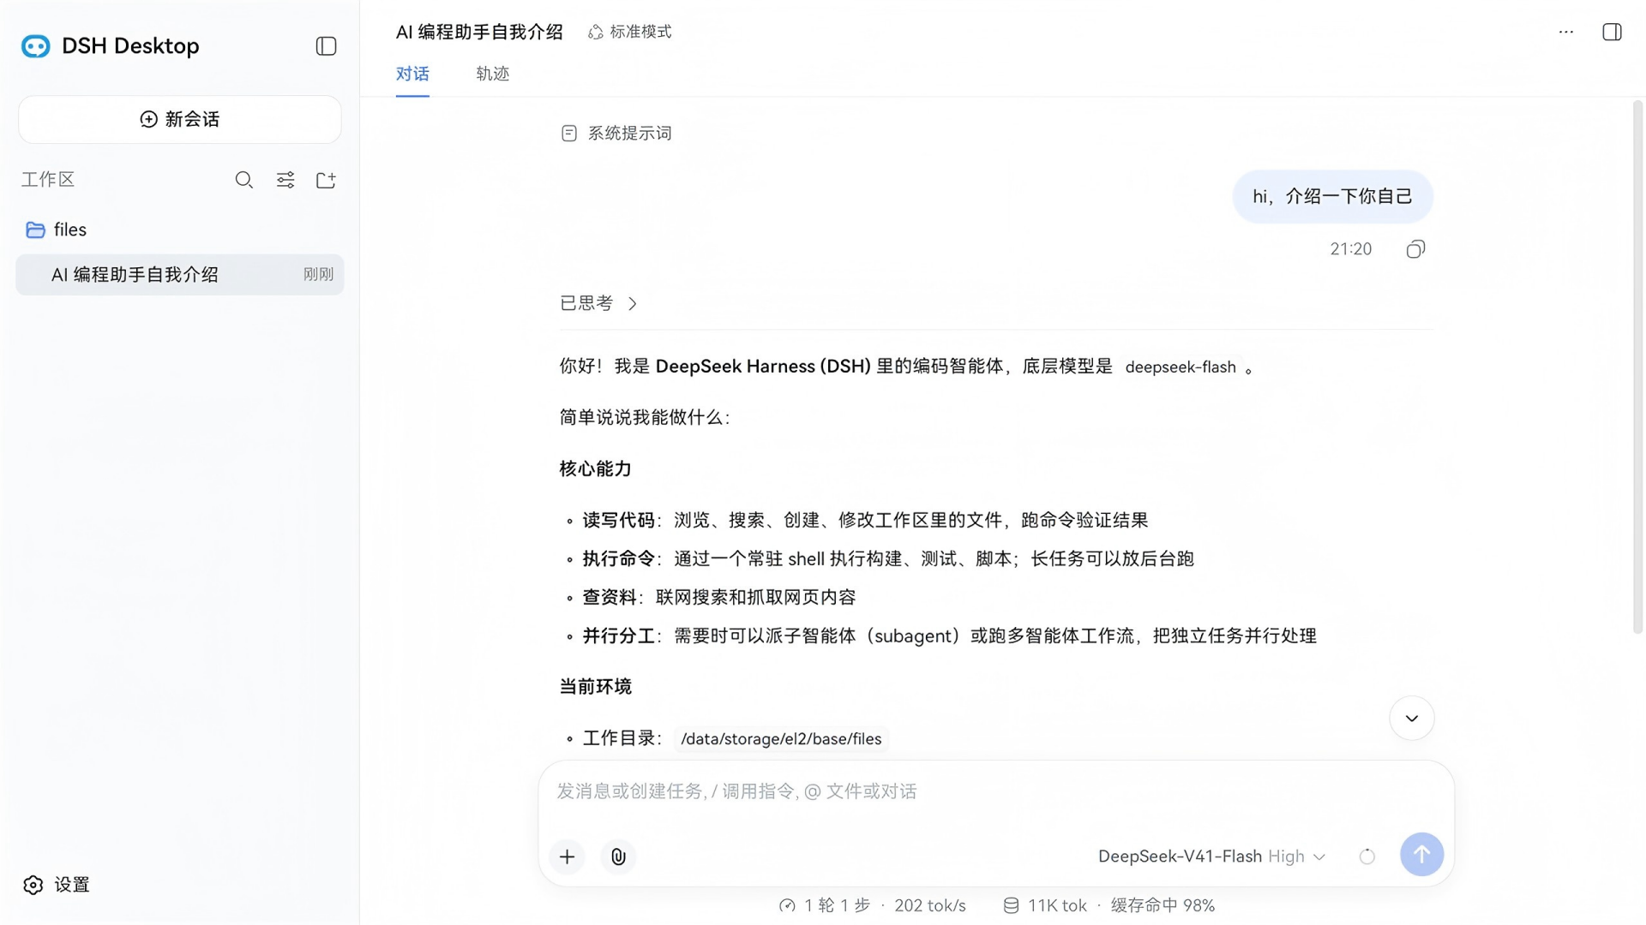Viewport: 1646px width, 925px height.
Task: Click the conversation vertical scrollbar
Action: (x=1637, y=368)
